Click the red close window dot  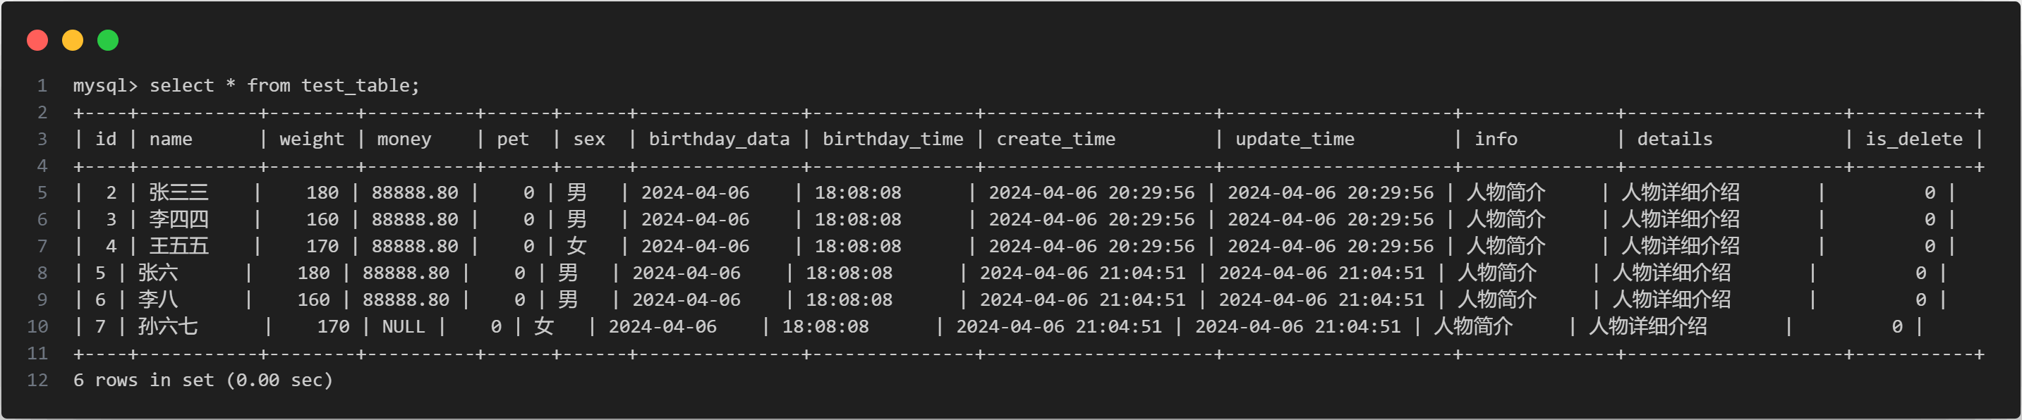[x=37, y=40]
